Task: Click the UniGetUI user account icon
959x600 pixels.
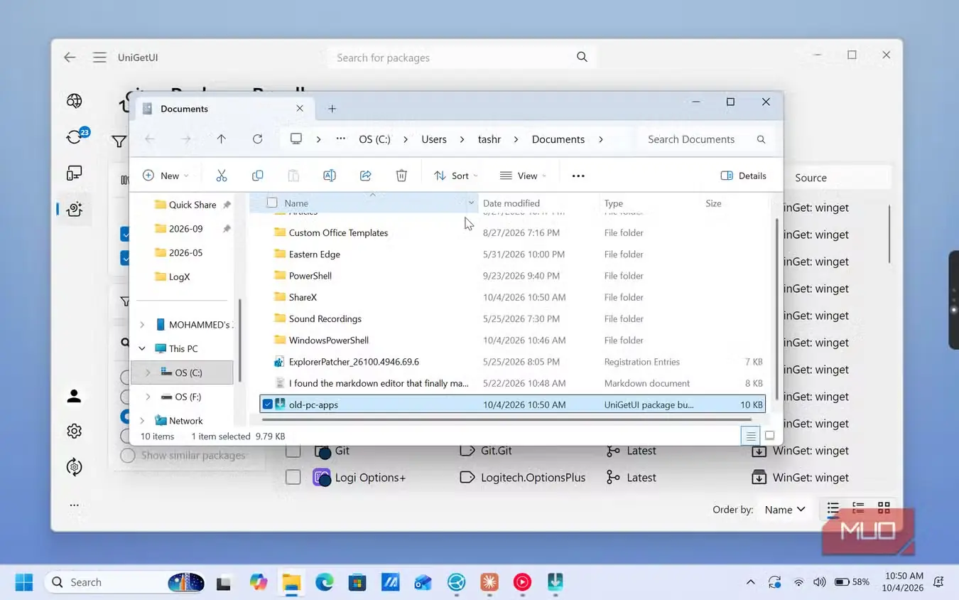Action: click(74, 396)
